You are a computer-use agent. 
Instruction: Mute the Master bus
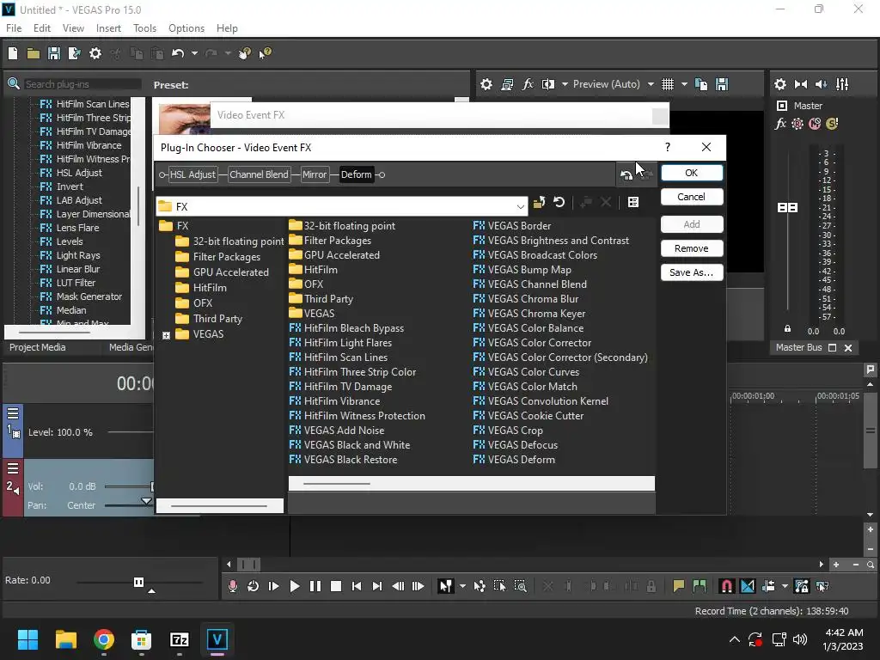click(x=815, y=124)
